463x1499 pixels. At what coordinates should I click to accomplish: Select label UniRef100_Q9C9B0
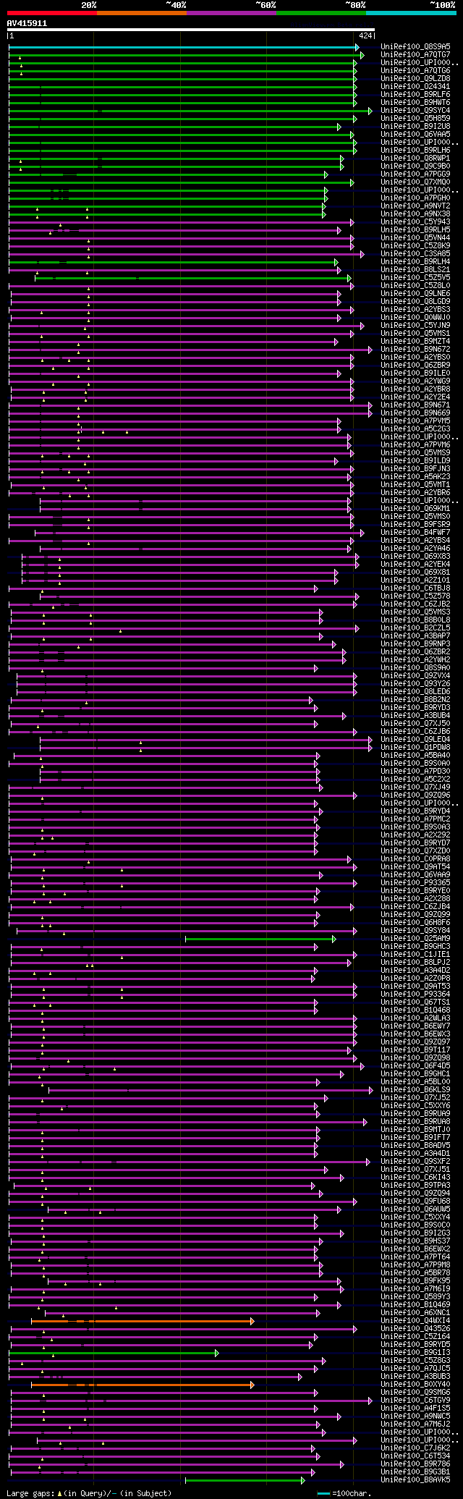click(x=415, y=166)
